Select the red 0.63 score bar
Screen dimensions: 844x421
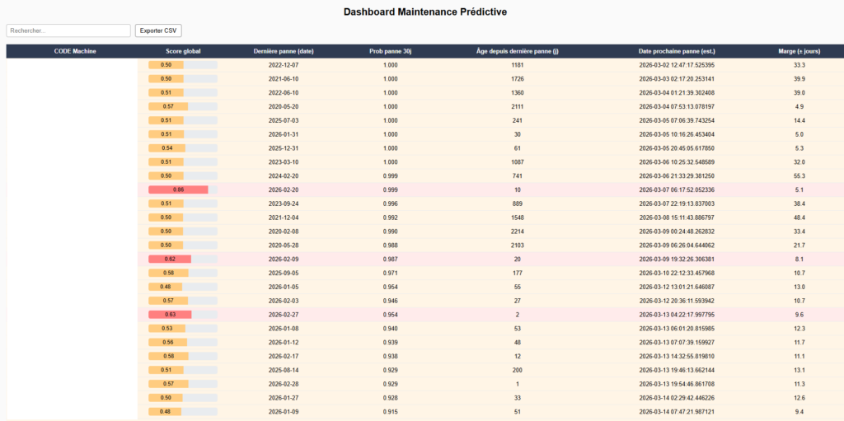point(170,314)
